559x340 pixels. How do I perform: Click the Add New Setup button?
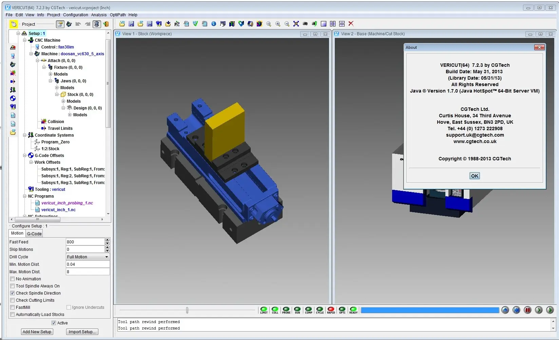pyautogui.click(x=37, y=332)
